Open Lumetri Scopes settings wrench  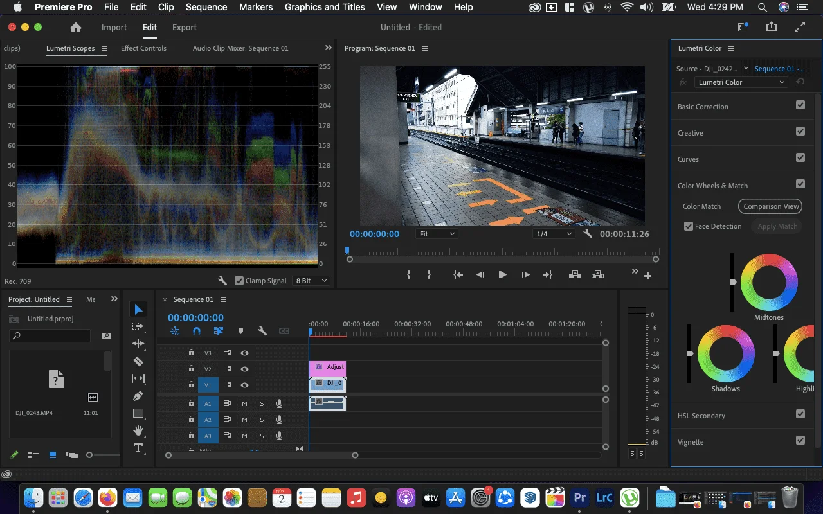(x=222, y=281)
